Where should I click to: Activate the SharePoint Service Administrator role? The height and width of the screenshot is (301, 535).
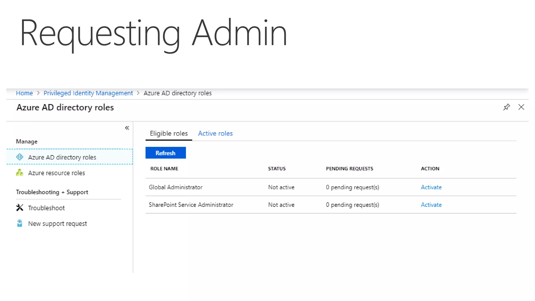431,205
